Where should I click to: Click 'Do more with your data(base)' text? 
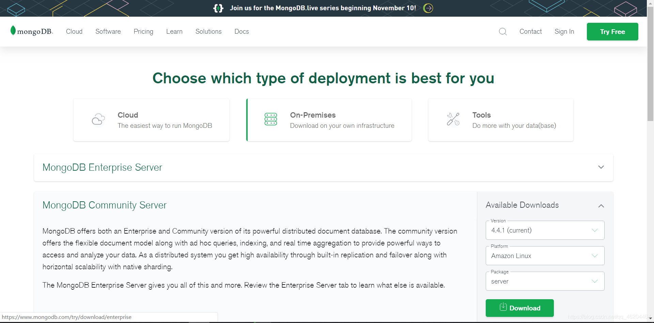(514, 125)
